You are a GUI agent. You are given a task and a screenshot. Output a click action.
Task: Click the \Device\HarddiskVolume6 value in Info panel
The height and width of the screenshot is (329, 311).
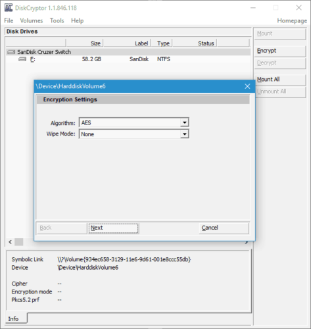88,268
